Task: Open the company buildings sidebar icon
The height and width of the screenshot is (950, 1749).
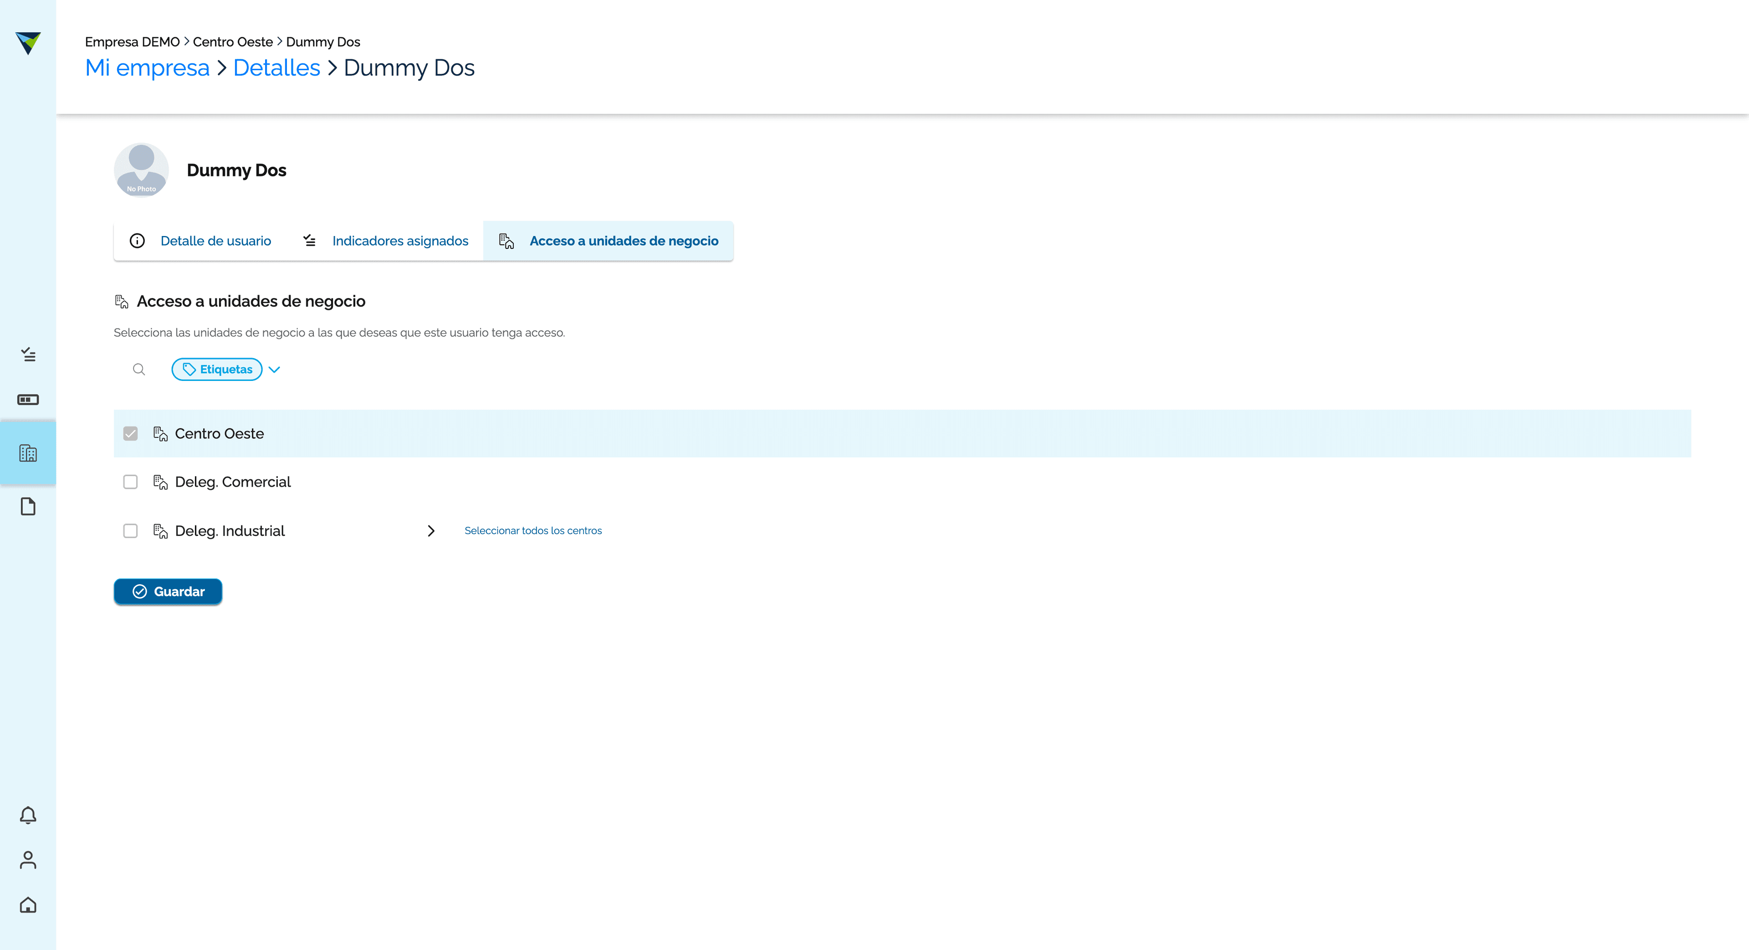Action: coord(28,453)
